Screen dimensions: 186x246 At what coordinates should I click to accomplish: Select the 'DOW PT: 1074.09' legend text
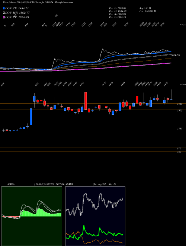coord(17,17)
